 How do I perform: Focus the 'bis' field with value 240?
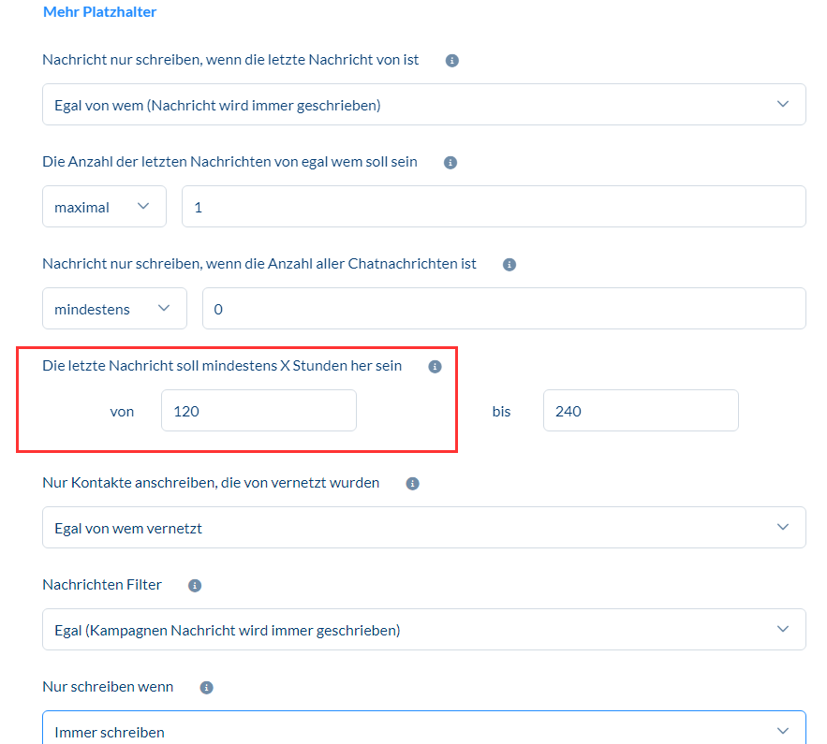coord(641,411)
